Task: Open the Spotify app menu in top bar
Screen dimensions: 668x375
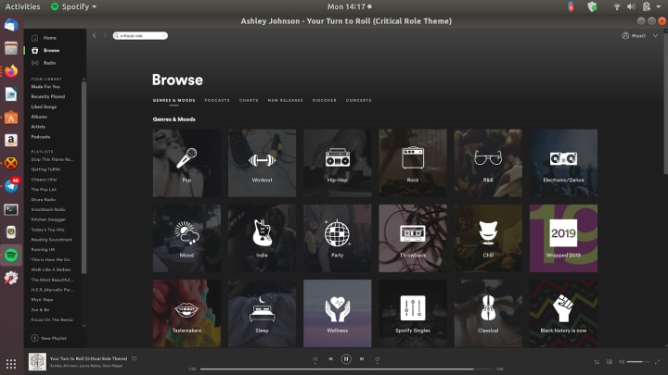Action: click(73, 6)
